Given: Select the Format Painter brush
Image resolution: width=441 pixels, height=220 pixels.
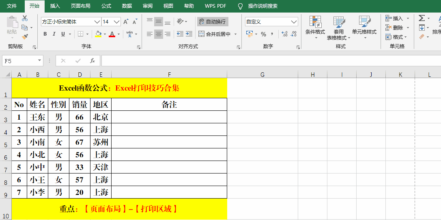Looking at the screenshot, I should (25, 36).
